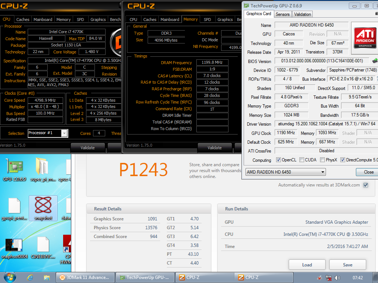The image size is (378, 283).
Task: Switch to SPD tab in Memory CPU-Z window
Action: (207, 20)
